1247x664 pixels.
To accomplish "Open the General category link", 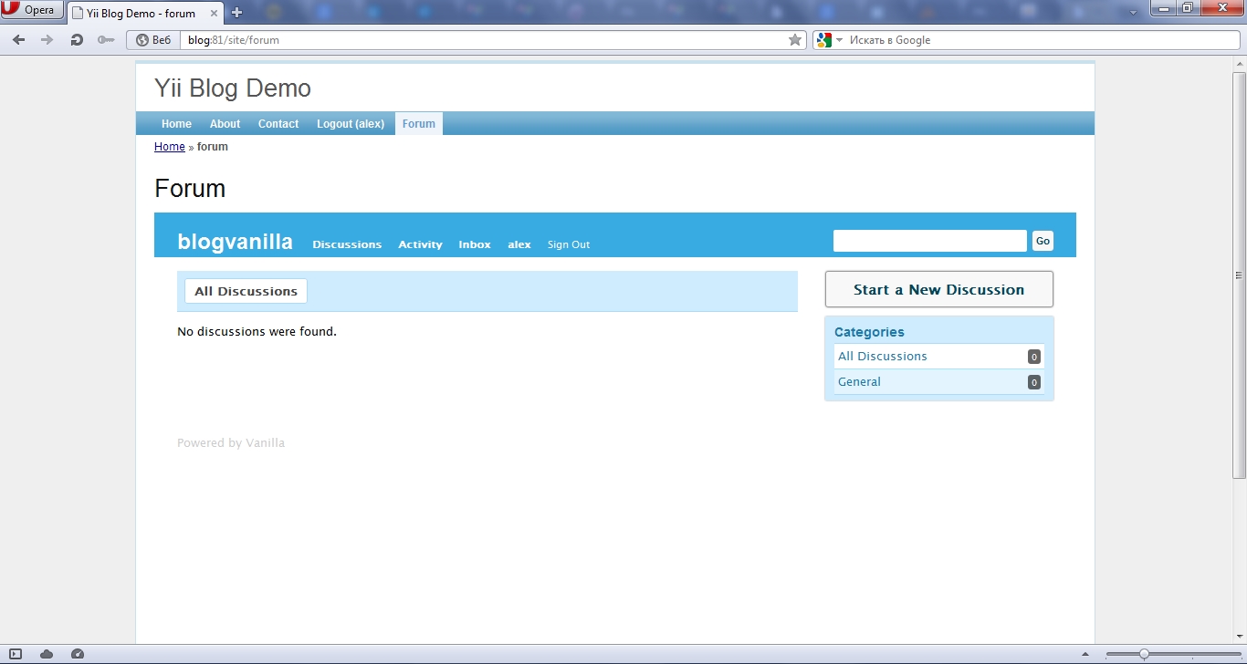I will [859, 382].
